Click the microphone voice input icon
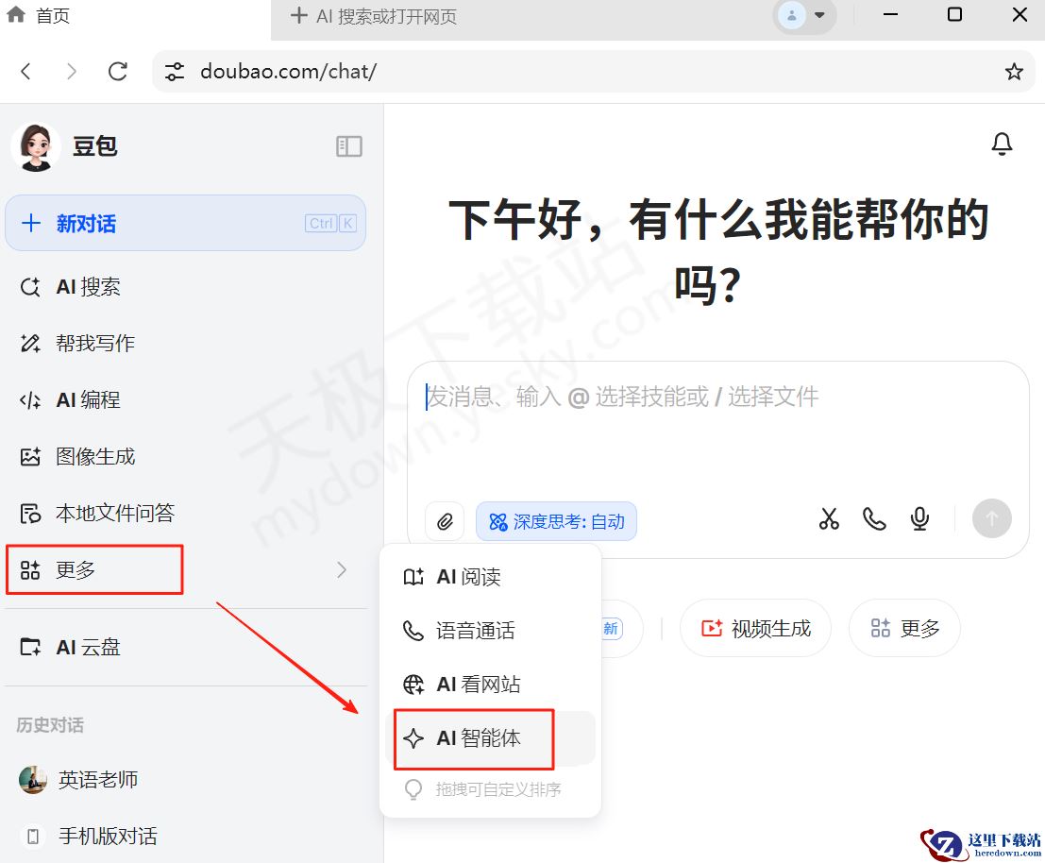 (x=919, y=518)
